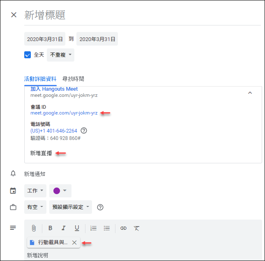The width and height of the screenshot is (265, 261).
Task: Insert a bulleted list
Action: 107,228
